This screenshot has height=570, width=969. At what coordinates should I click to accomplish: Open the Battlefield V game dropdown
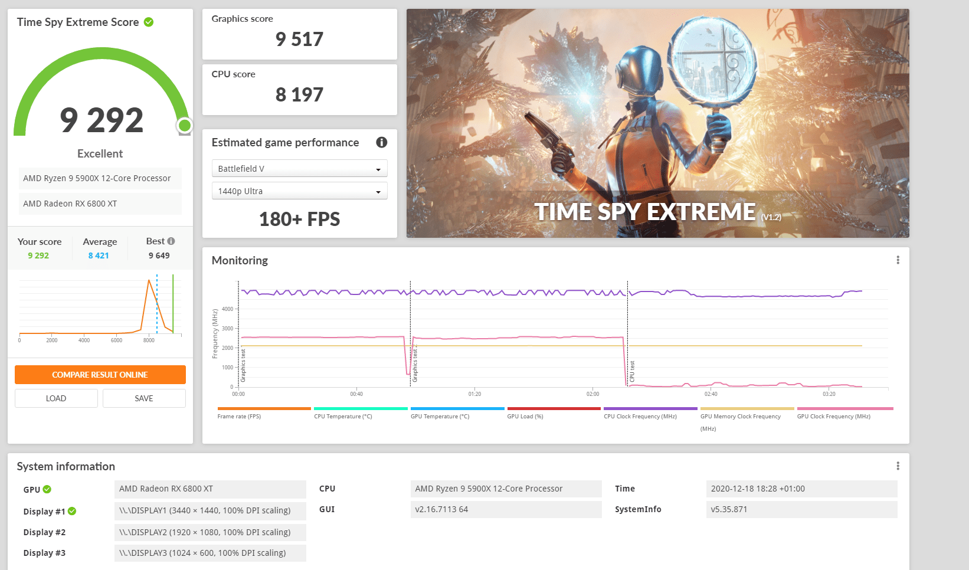[x=300, y=168]
